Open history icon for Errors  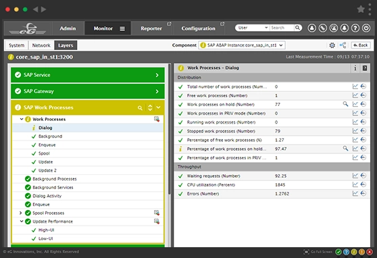[363, 193]
